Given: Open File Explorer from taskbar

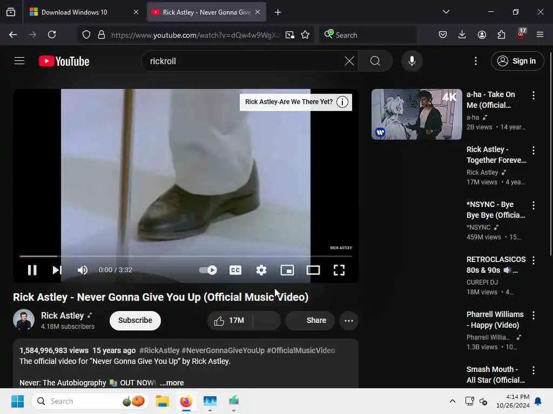Looking at the screenshot, I should [163, 401].
